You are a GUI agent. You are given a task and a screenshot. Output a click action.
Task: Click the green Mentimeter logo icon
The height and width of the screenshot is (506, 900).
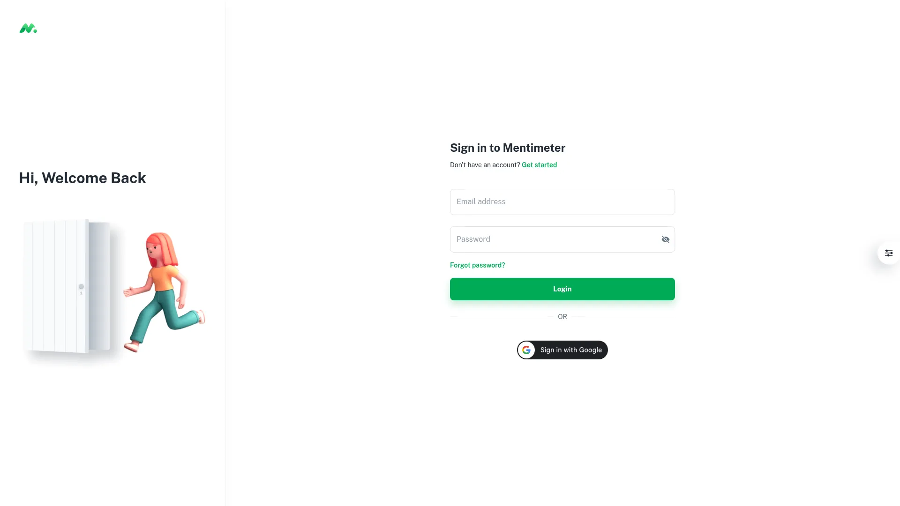[28, 29]
